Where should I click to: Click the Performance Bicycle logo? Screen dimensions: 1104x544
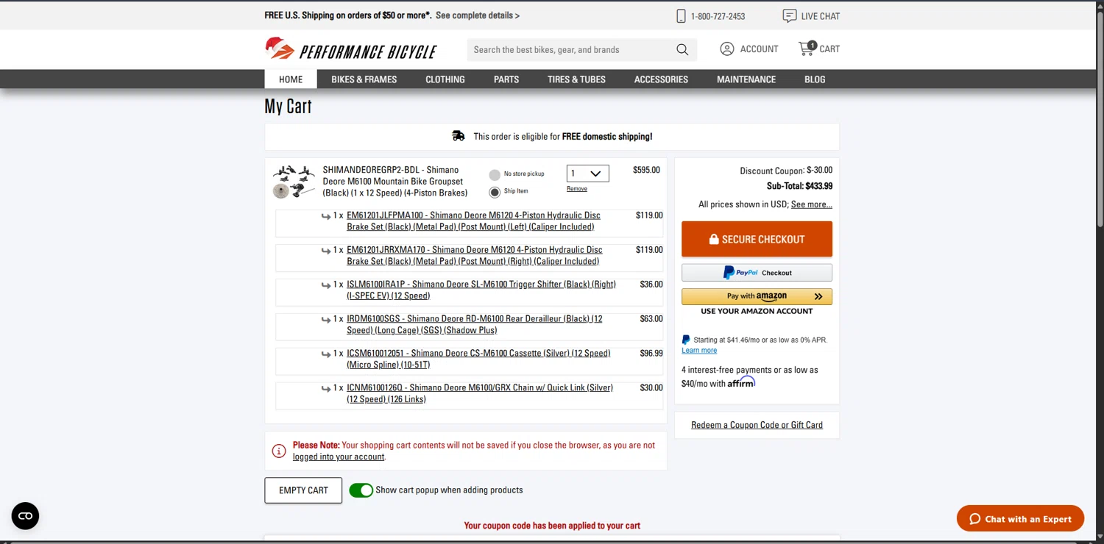351,49
